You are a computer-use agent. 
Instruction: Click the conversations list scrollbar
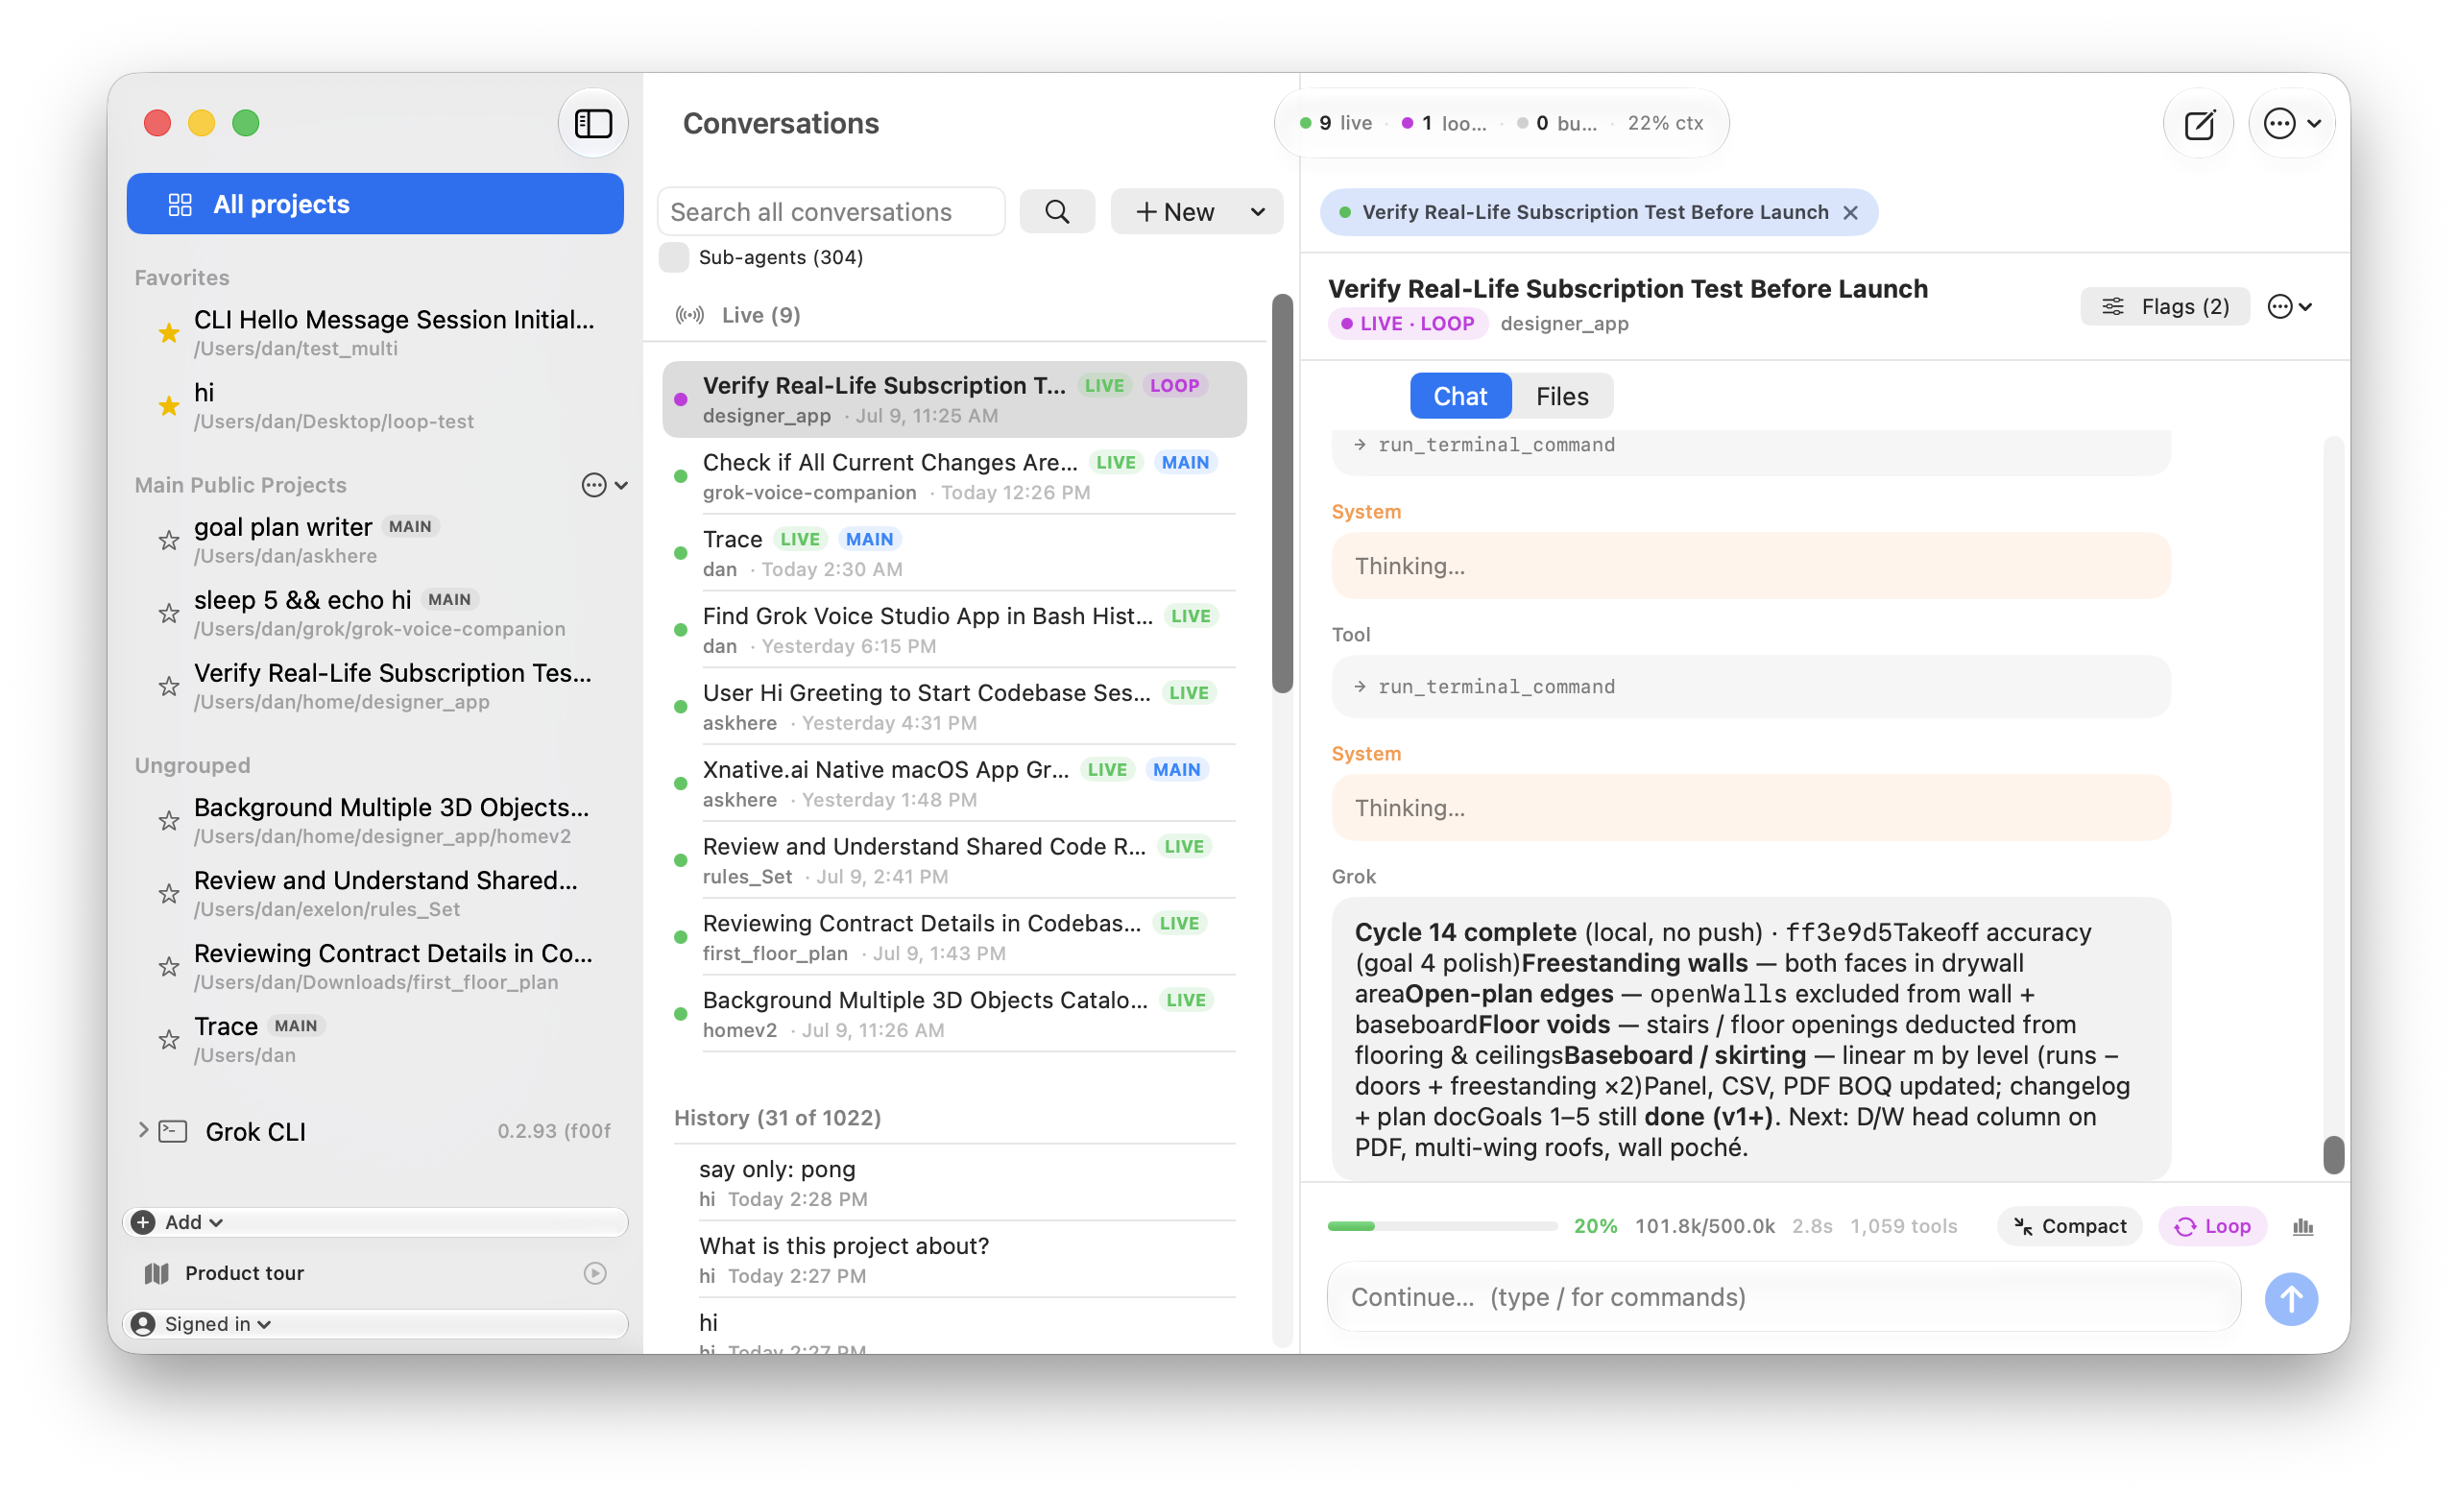click(1282, 494)
